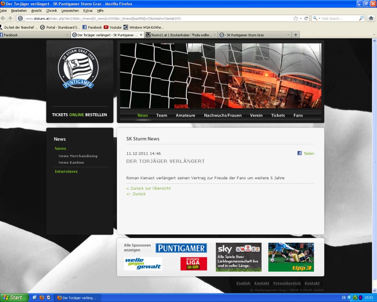The image size is (377, 302).
Task: Click the tipp3 sponsor advertisement
Action: point(291,257)
